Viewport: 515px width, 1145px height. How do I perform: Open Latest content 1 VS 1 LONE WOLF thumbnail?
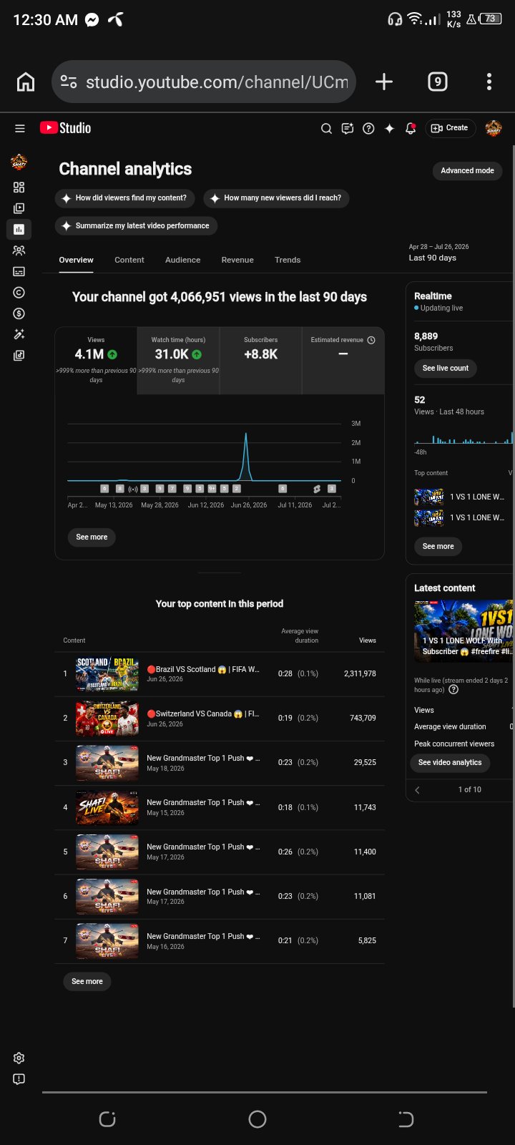463,630
